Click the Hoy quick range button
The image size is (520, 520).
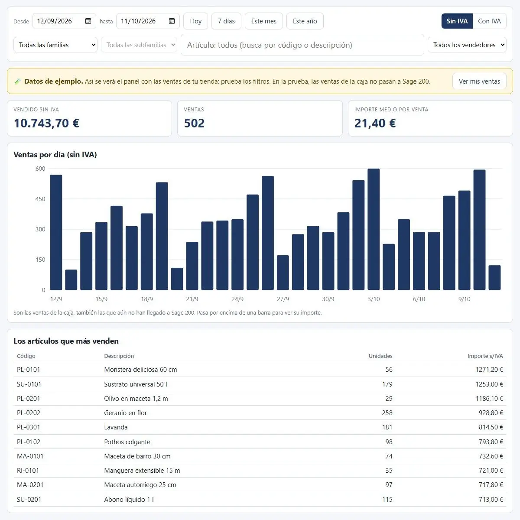[x=196, y=21]
